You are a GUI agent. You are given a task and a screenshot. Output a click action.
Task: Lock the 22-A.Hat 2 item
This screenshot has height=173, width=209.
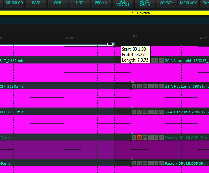coord(134,112)
